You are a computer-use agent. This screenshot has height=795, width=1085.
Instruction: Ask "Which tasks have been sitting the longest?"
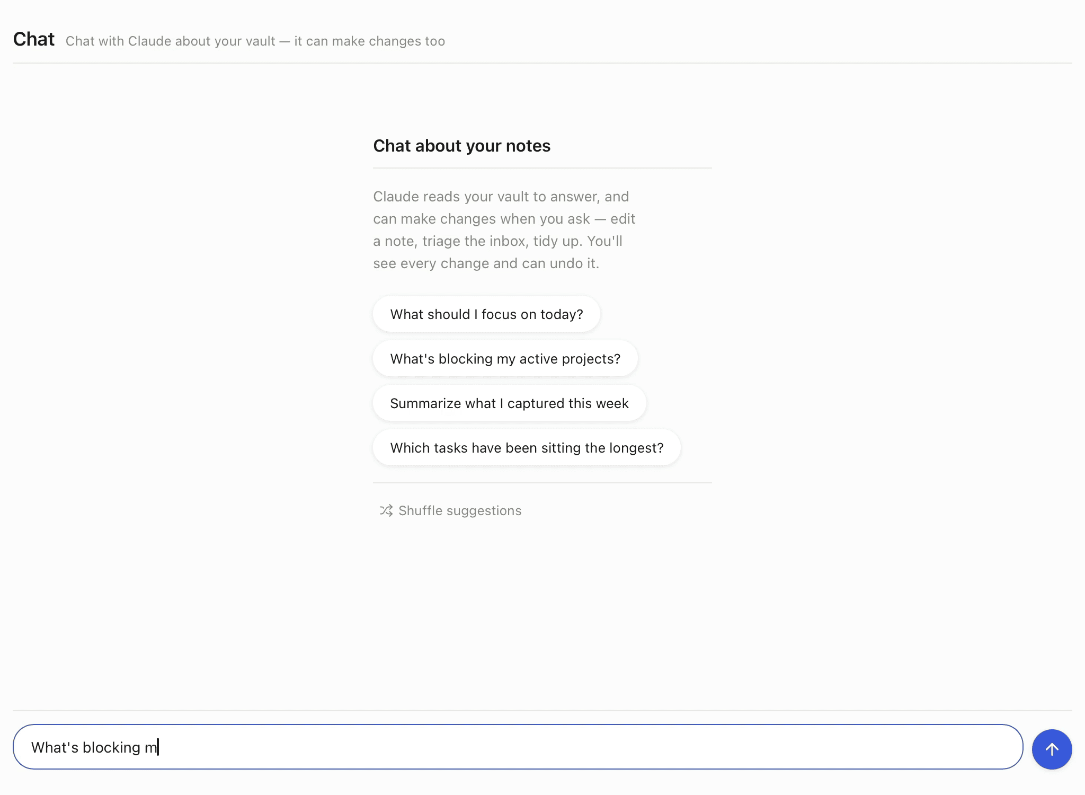coord(527,448)
